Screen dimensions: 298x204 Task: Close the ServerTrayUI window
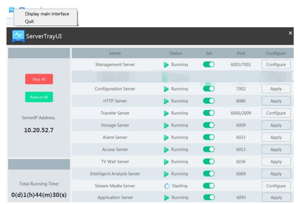pyautogui.click(x=290, y=33)
